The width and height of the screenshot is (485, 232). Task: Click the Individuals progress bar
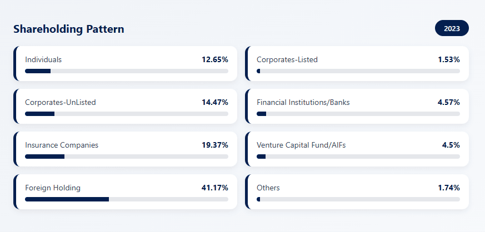coord(127,71)
